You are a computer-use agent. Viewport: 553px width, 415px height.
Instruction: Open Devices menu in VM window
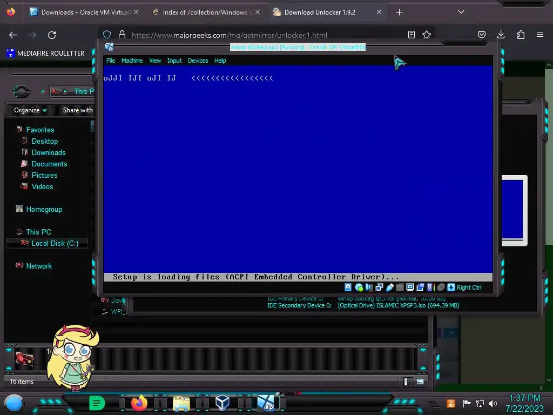[198, 61]
